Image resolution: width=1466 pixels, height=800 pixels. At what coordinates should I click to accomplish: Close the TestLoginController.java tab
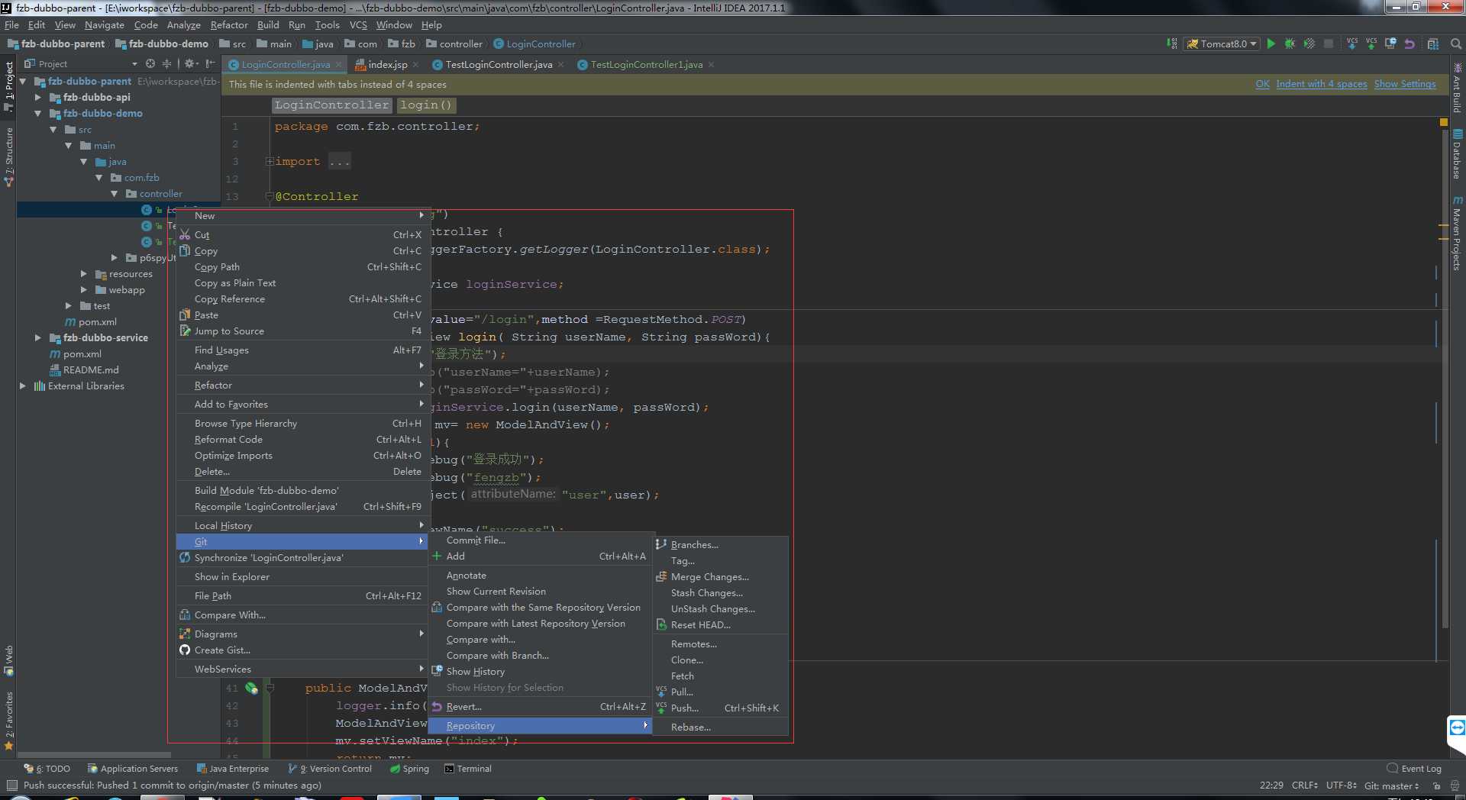(x=561, y=65)
